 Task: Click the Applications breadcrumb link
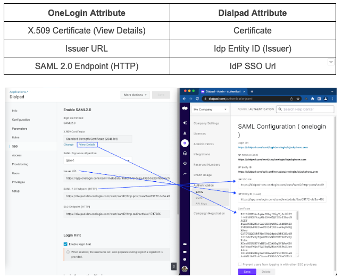click(x=19, y=92)
